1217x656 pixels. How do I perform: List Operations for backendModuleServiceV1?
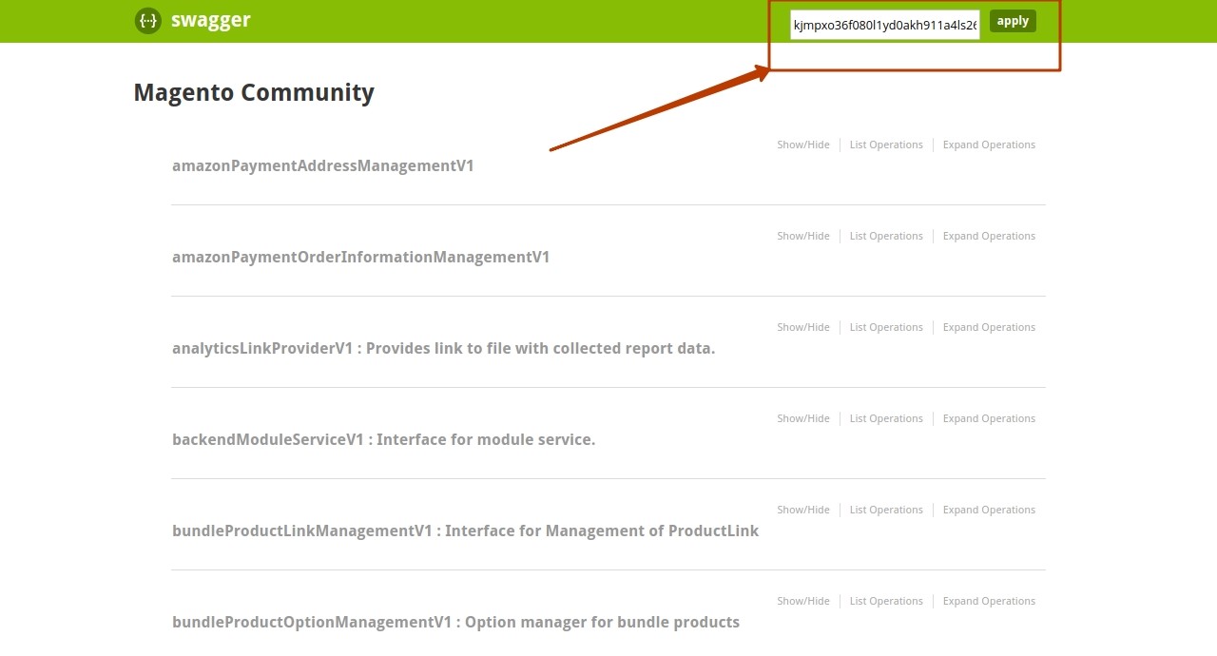point(886,418)
